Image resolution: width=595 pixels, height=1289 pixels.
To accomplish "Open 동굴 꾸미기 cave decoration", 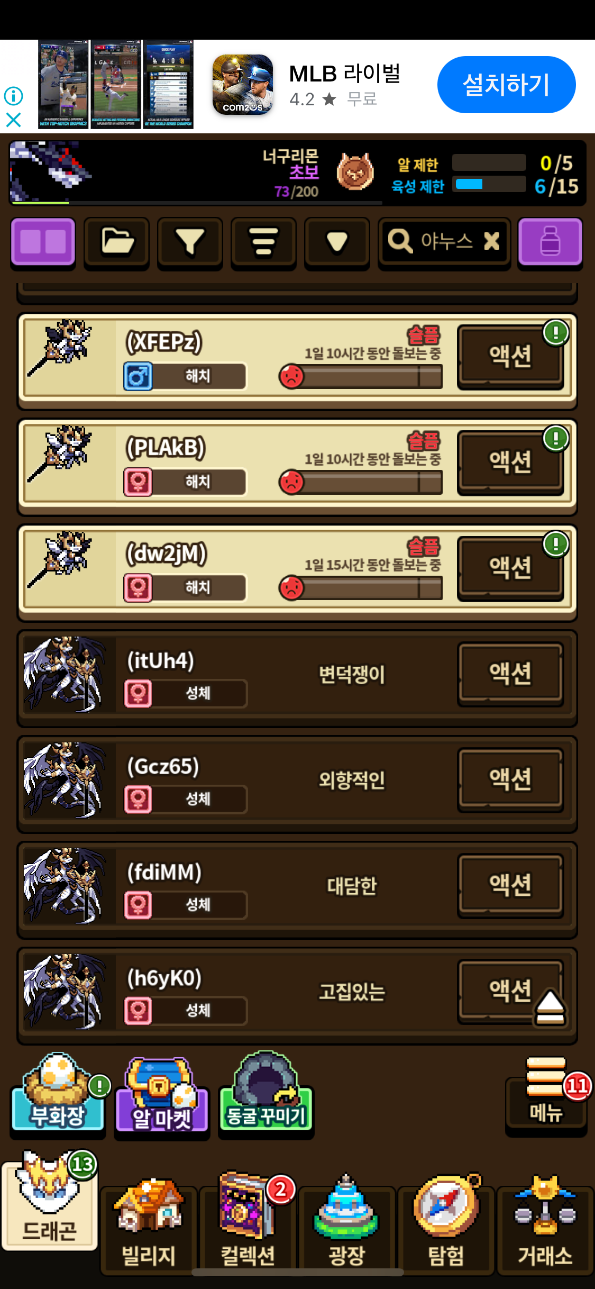I will point(266,1092).
